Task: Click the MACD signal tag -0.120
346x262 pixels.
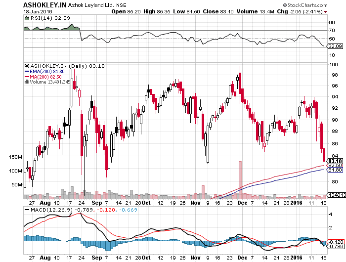Action: [336, 242]
